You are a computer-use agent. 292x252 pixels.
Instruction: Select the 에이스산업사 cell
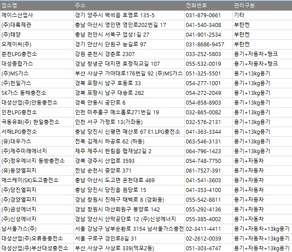(37, 15)
